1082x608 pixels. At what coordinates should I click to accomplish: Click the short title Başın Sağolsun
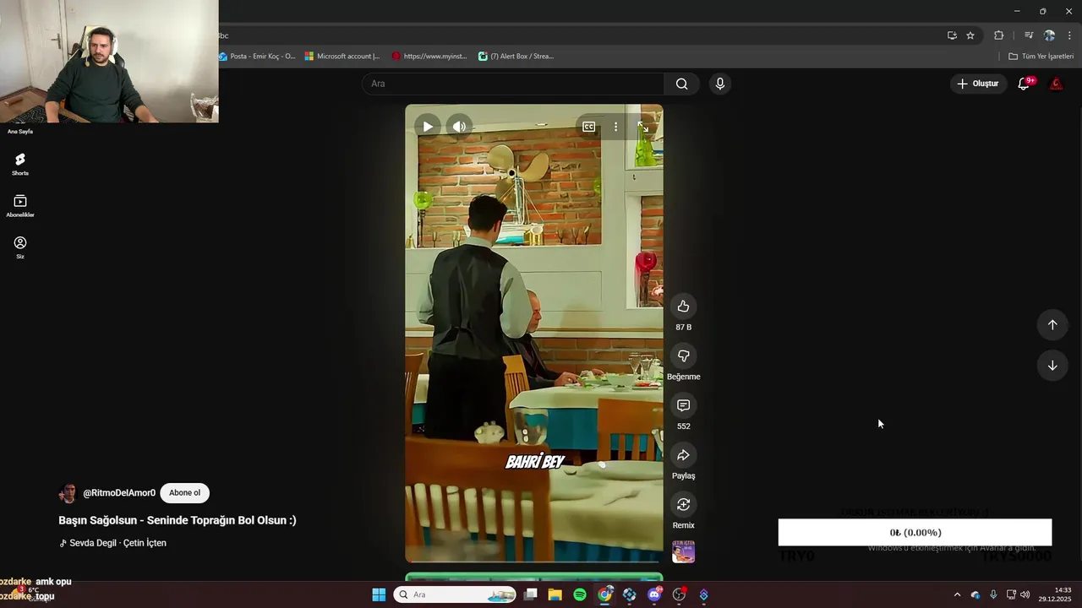point(178,520)
